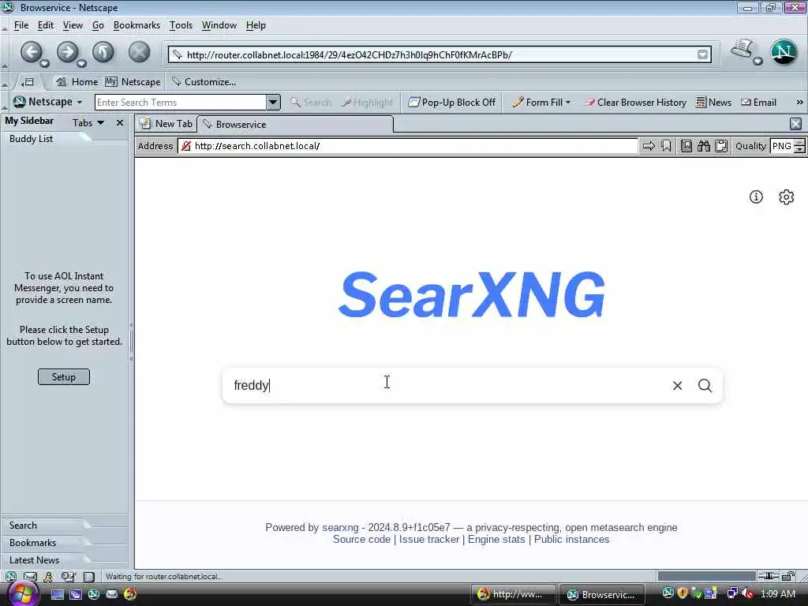Click the Windows Start orb

(22, 593)
